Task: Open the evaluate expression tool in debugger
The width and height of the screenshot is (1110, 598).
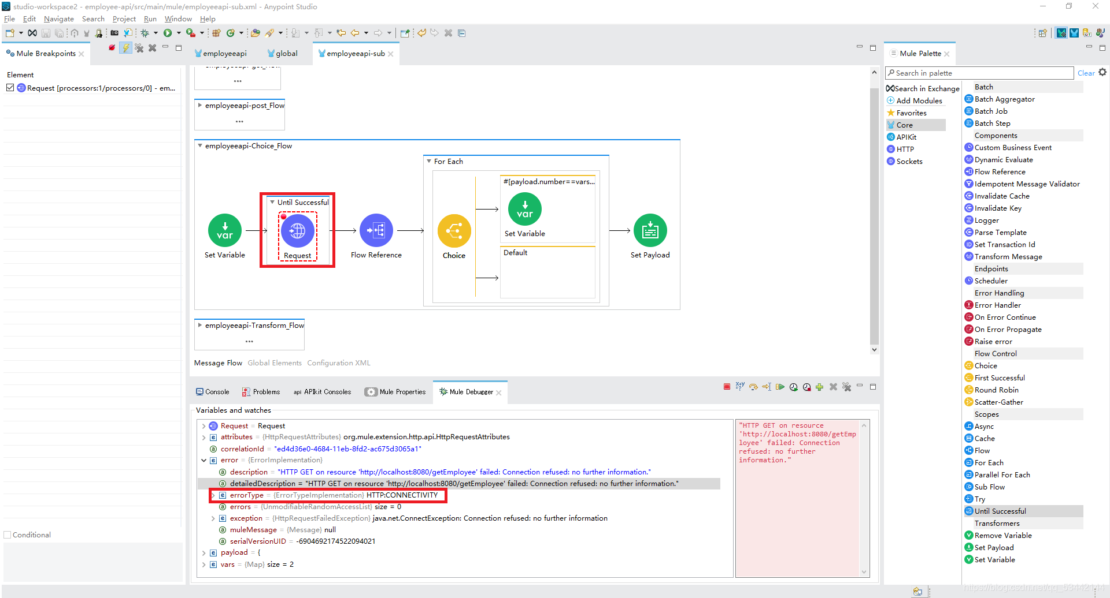Action: click(x=740, y=387)
